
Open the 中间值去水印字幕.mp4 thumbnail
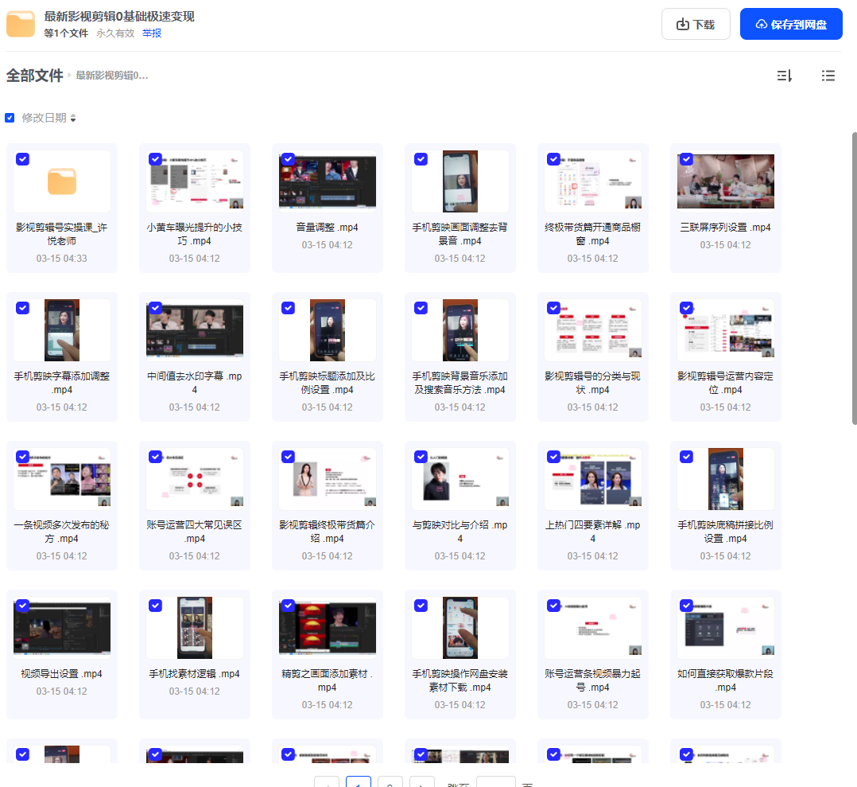(195, 330)
